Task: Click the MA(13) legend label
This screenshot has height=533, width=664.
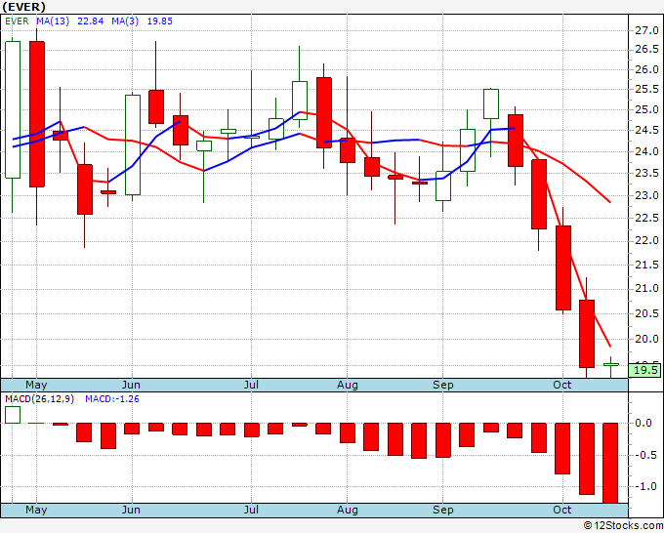Action: [x=53, y=21]
